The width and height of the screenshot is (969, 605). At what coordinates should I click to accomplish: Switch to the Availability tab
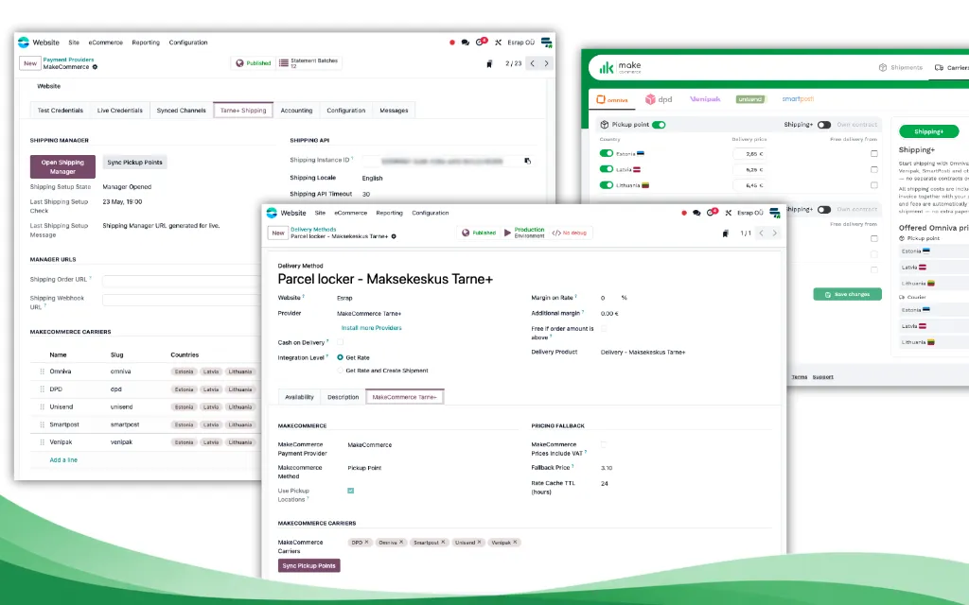click(299, 397)
